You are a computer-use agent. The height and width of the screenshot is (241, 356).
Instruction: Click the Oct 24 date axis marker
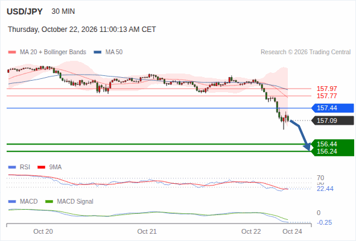pyautogui.click(x=292, y=231)
